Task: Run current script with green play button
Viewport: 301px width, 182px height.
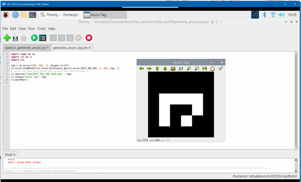Action: (34, 38)
